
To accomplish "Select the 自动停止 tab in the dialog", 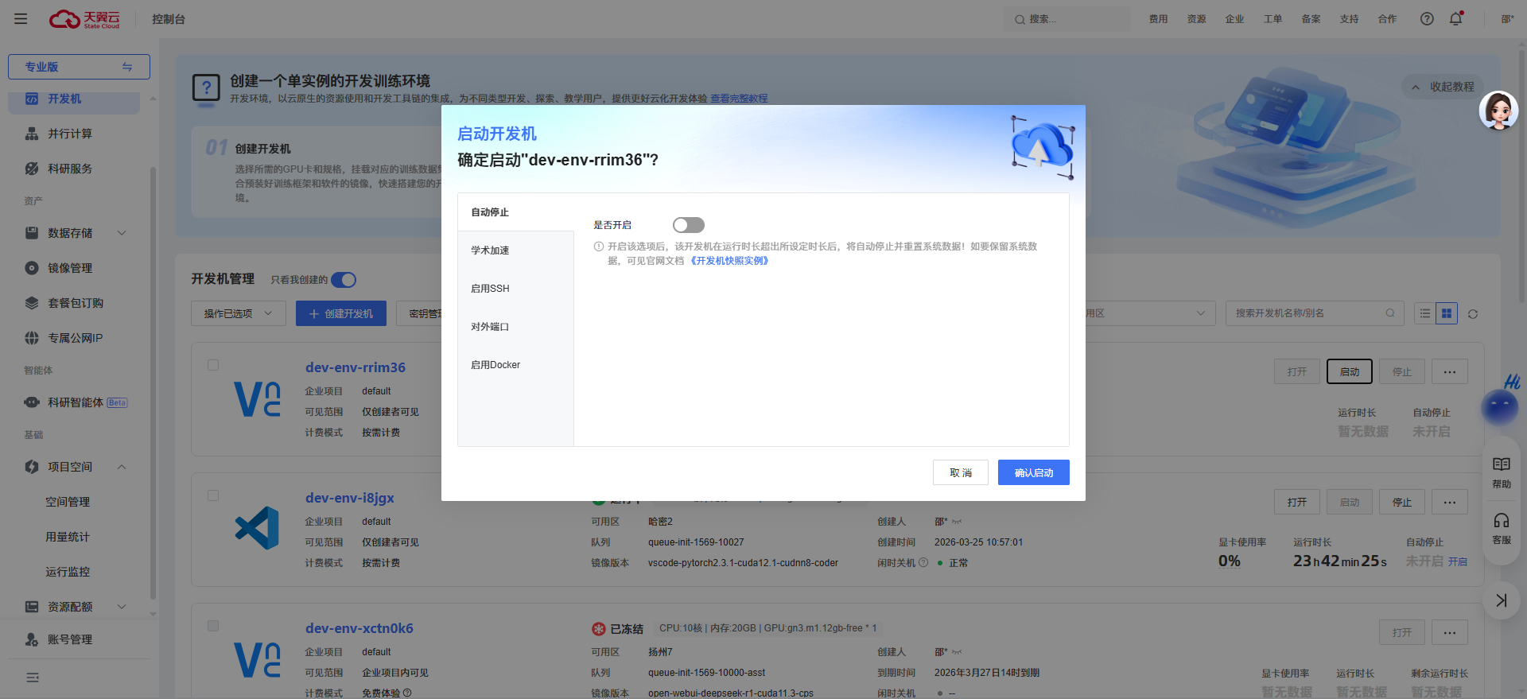I will coord(515,212).
